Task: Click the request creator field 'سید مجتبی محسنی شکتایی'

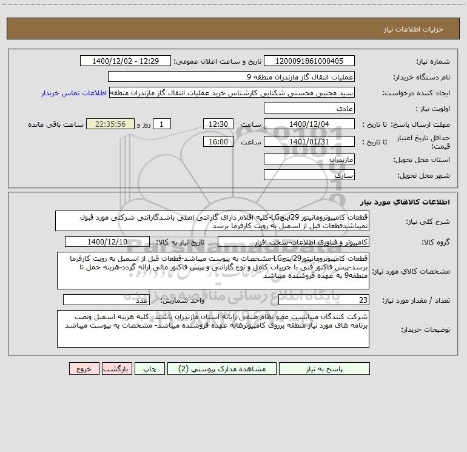Action: pyautogui.click(x=232, y=92)
